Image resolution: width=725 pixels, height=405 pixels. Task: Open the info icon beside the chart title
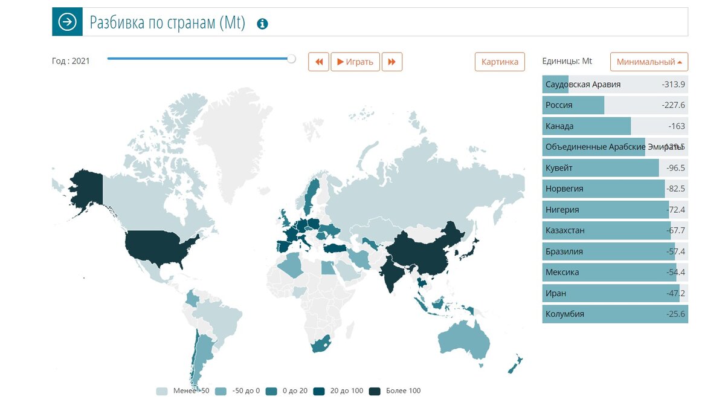pyautogui.click(x=261, y=24)
